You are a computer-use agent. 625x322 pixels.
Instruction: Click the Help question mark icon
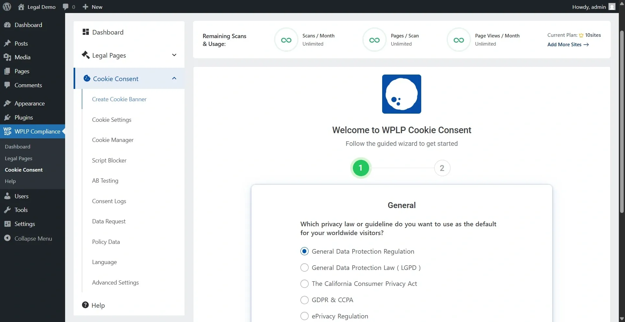[85, 305]
